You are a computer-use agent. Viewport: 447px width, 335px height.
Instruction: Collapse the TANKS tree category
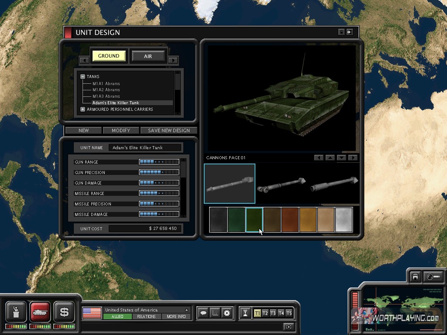click(83, 77)
